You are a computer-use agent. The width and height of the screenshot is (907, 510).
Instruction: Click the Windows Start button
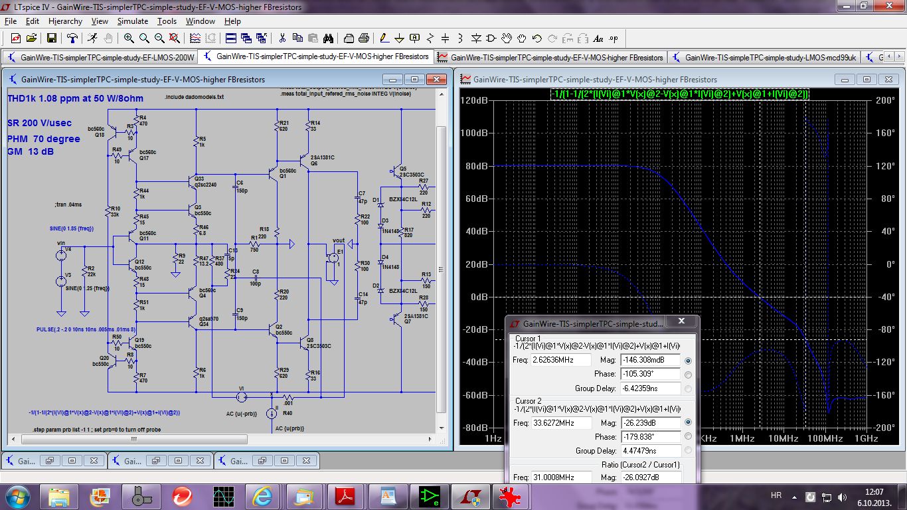(x=17, y=495)
